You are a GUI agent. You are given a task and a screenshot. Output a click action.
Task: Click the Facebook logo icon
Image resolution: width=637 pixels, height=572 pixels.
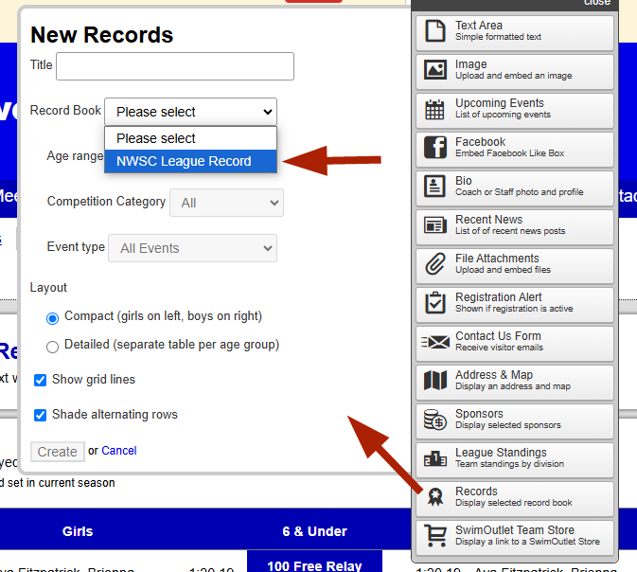[x=434, y=147]
